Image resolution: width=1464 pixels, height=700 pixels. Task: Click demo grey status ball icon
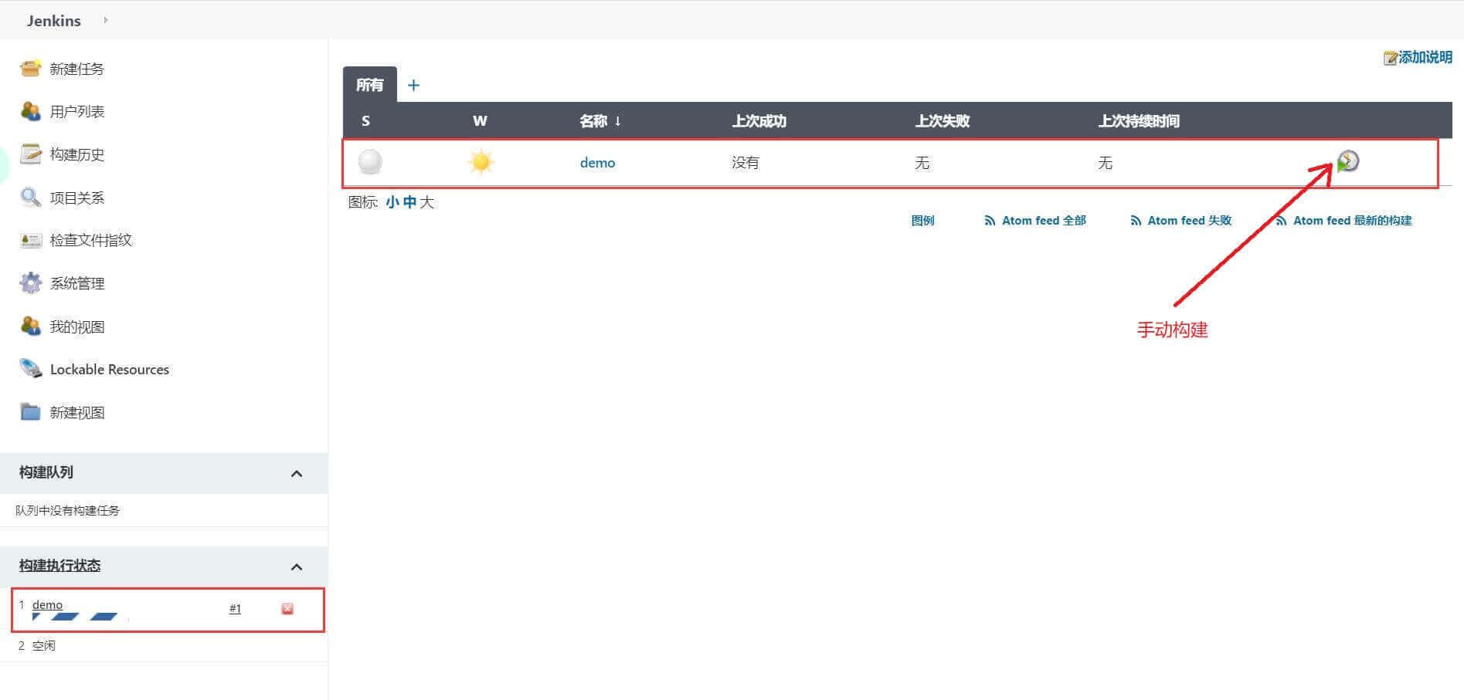pyautogui.click(x=370, y=162)
